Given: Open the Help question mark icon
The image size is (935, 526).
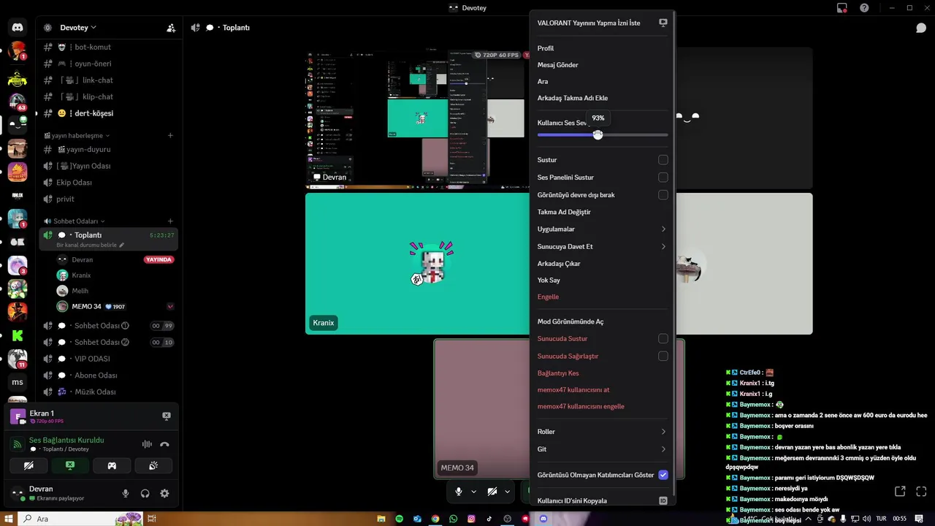Looking at the screenshot, I should pos(865,8).
